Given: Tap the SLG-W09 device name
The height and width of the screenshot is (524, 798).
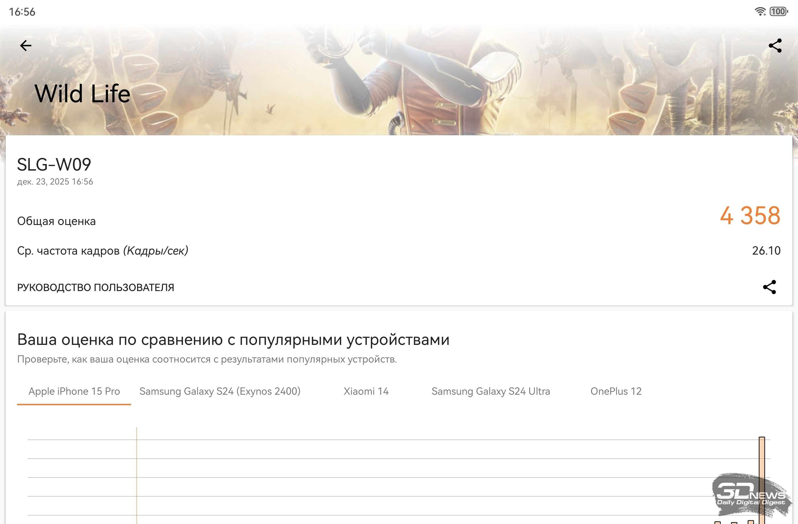Looking at the screenshot, I should pyautogui.click(x=54, y=165).
